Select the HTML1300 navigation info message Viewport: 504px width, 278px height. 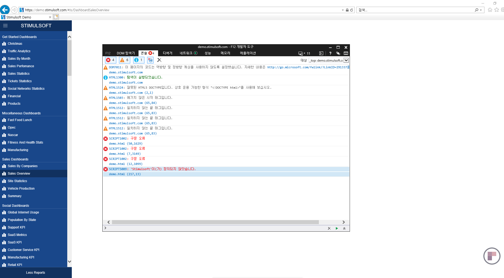click(226, 80)
